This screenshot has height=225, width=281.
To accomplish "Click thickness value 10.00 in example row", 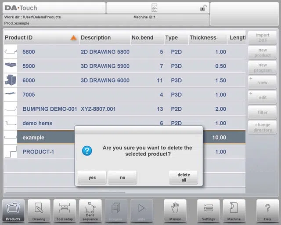I will (x=219, y=138).
